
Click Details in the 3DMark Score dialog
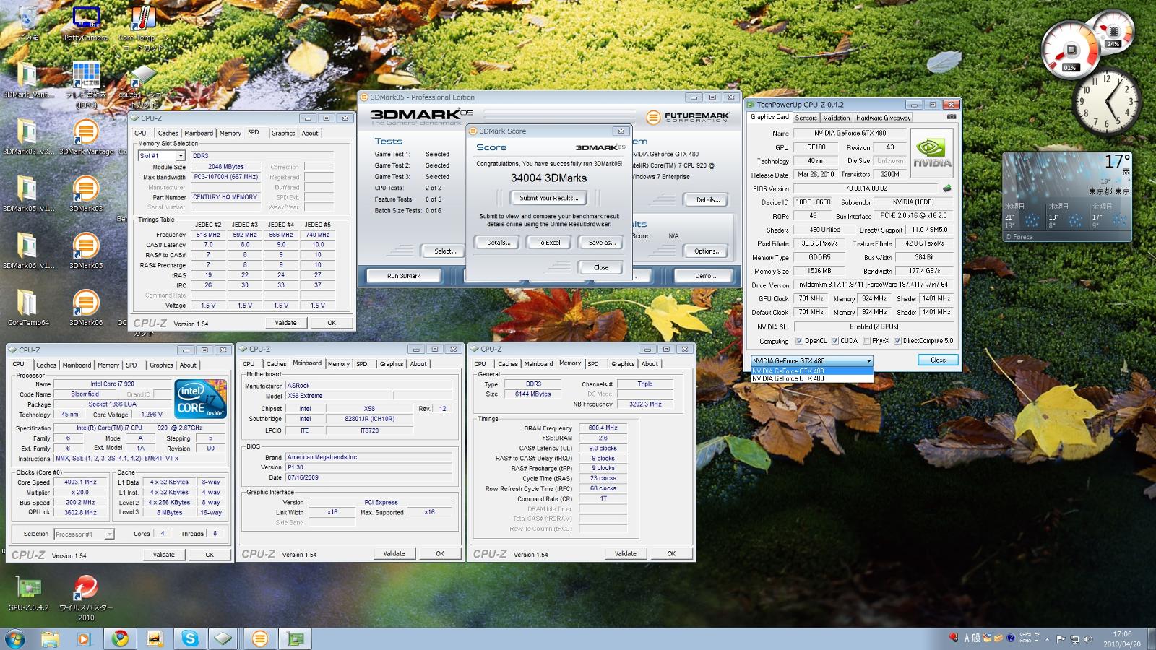[x=499, y=243]
